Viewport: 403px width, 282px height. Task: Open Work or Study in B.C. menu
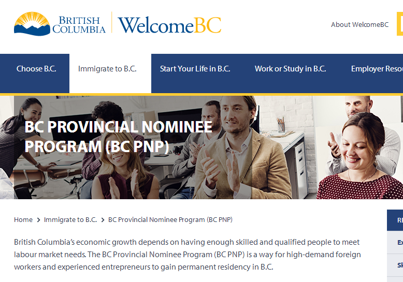(290, 69)
